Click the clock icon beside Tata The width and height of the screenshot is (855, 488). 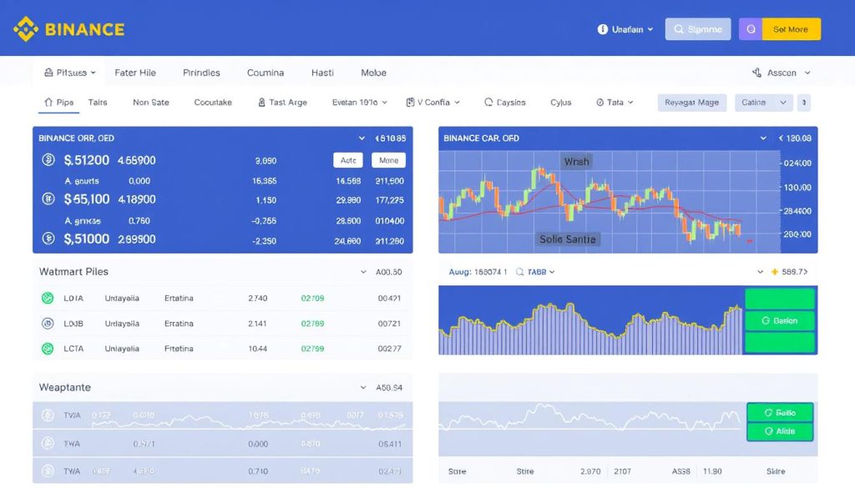(600, 103)
